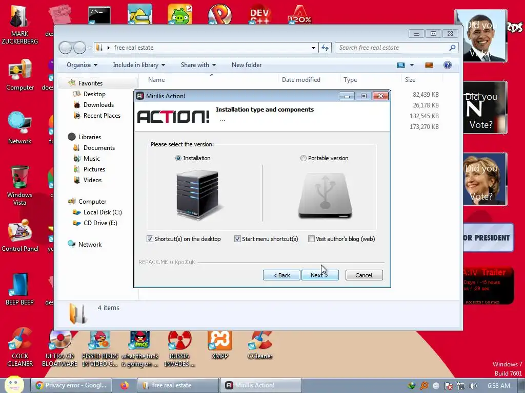Open the Pictures library
525x393 pixels.
(x=94, y=169)
